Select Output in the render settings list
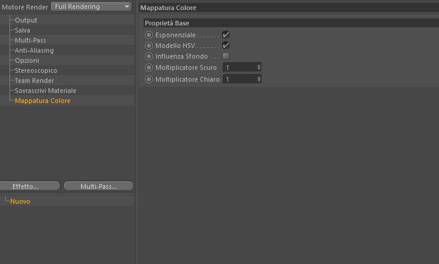Image resolution: width=439 pixels, height=264 pixels. pos(26,20)
